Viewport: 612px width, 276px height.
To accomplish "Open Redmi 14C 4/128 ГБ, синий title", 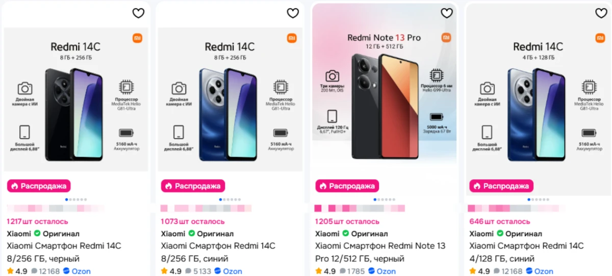I will coord(526,252).
